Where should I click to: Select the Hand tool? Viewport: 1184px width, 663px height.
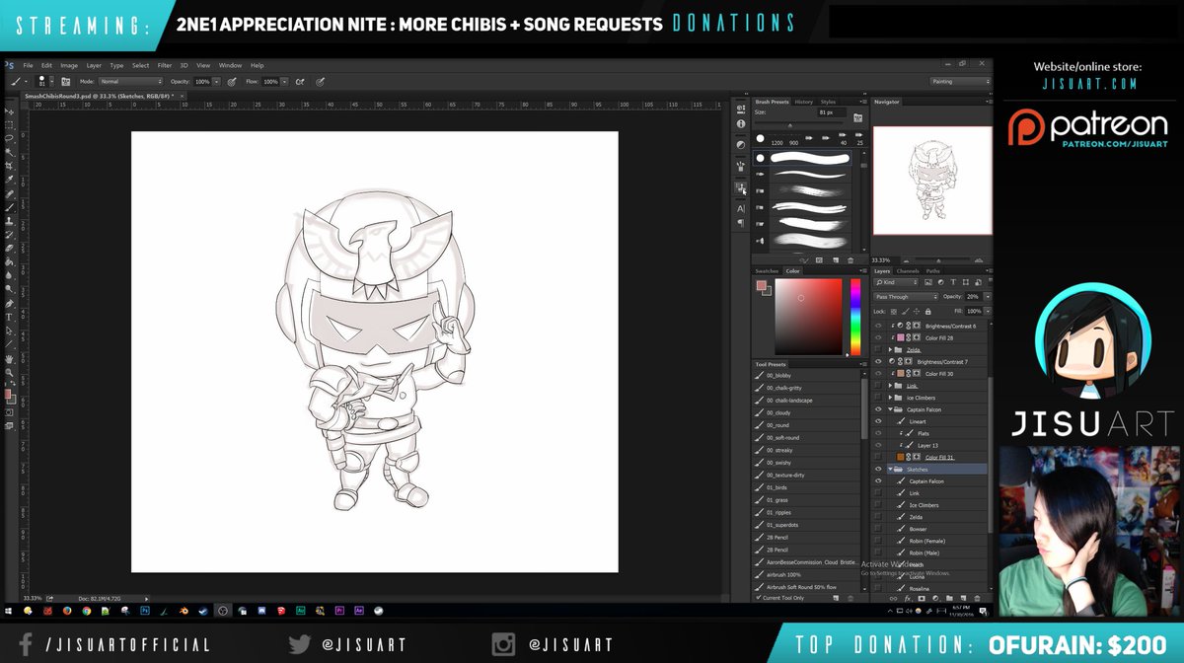pyautogui.click(x=10, y=359)
